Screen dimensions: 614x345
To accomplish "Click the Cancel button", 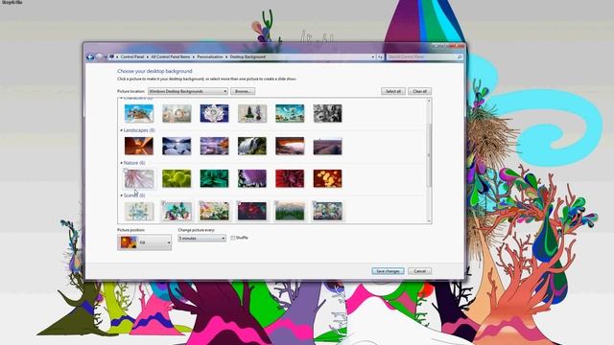I will (x=420, y=271).
